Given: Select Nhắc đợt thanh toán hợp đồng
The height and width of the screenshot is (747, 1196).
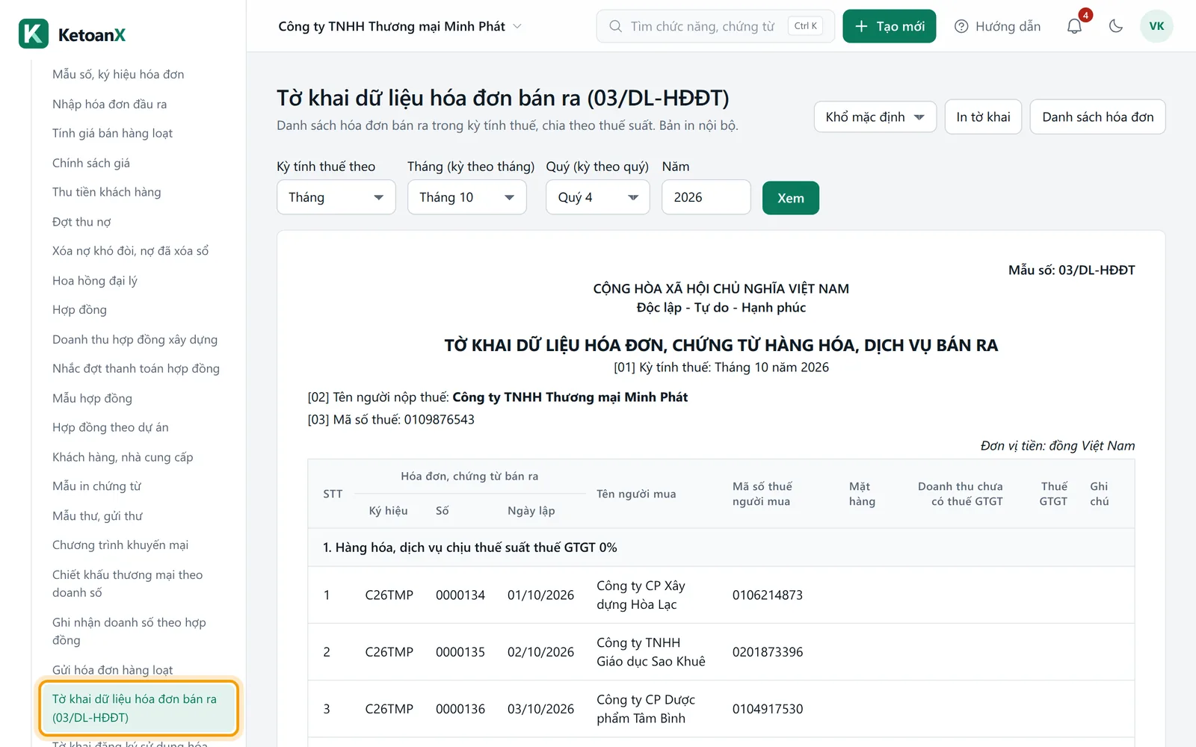Looking at the screenshot, I should (136, 369).
